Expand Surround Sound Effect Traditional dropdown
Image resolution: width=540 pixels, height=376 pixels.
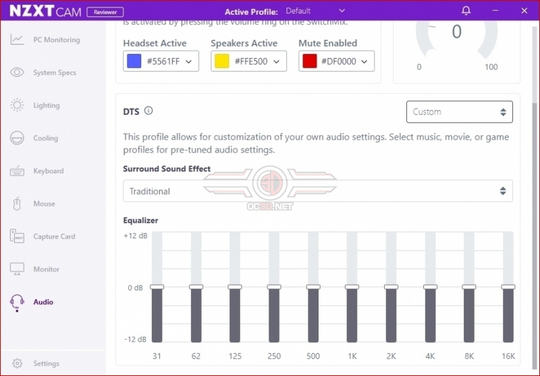[317, 191]
